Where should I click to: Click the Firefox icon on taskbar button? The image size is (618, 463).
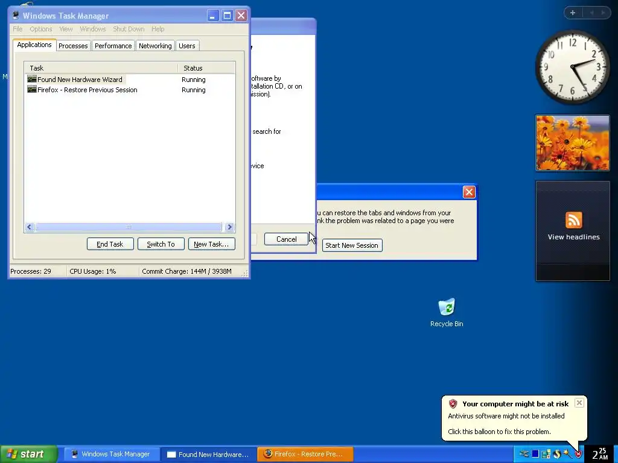[x=268, y=453]
